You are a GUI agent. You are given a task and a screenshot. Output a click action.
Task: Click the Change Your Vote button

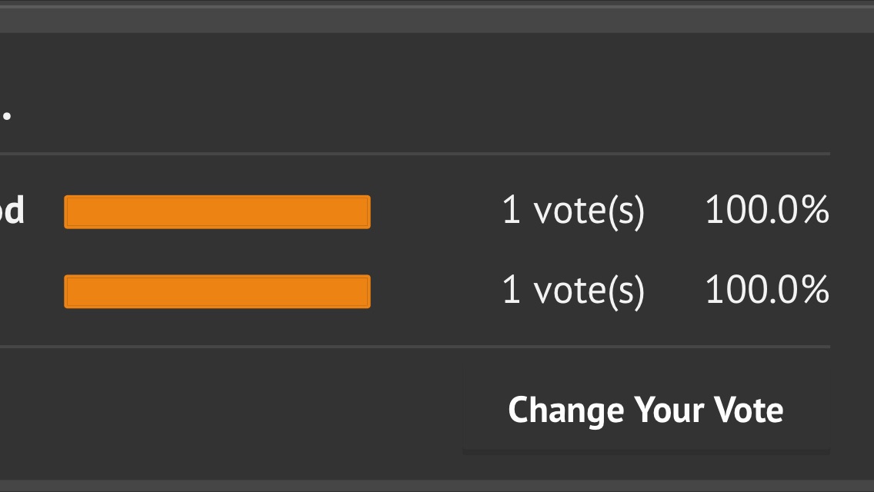pos(645,410)
